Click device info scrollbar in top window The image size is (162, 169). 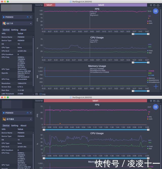pyautogui.click(x=33, y=61)
